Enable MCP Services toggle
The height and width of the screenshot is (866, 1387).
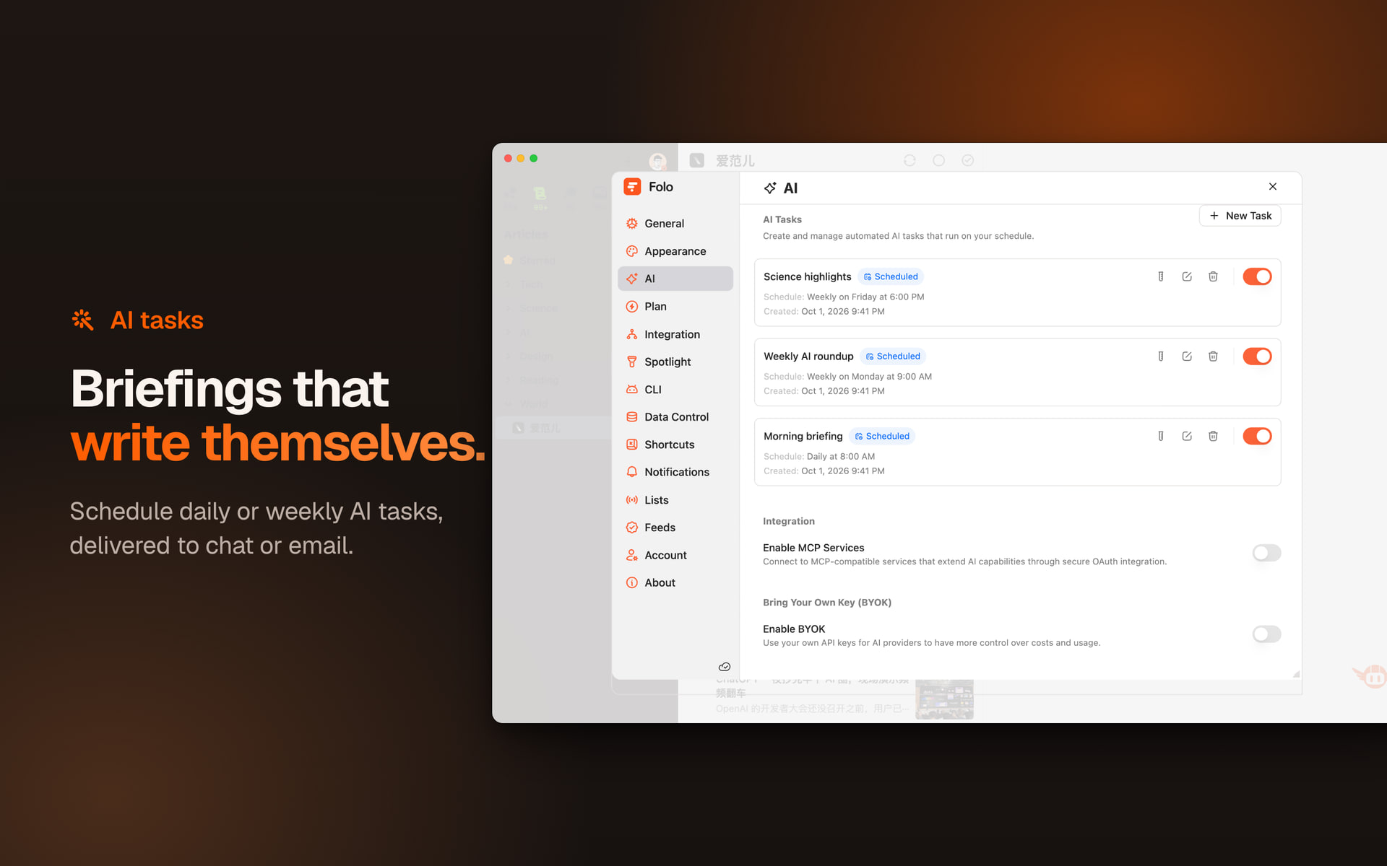pyautogui.click(x=1266, y=553)
